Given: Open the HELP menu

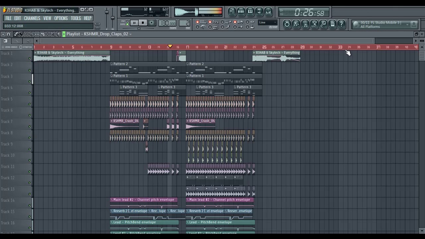Looking at the screenshot, I should pos(88,18).
